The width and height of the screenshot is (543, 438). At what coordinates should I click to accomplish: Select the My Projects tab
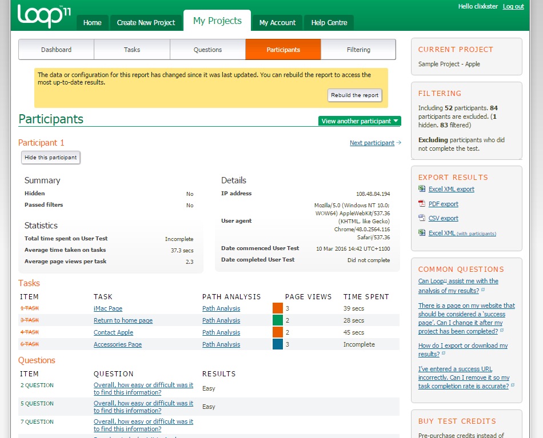[x=217, y=21]
